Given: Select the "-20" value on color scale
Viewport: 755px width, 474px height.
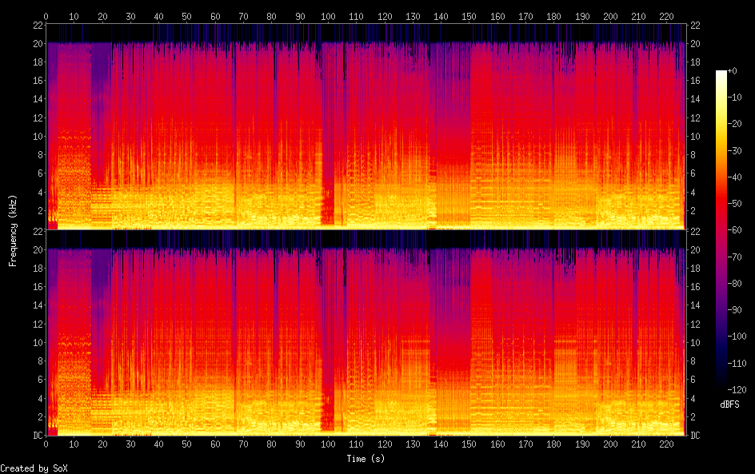Looking at the screenshot, I should click(x=734, y=124).
